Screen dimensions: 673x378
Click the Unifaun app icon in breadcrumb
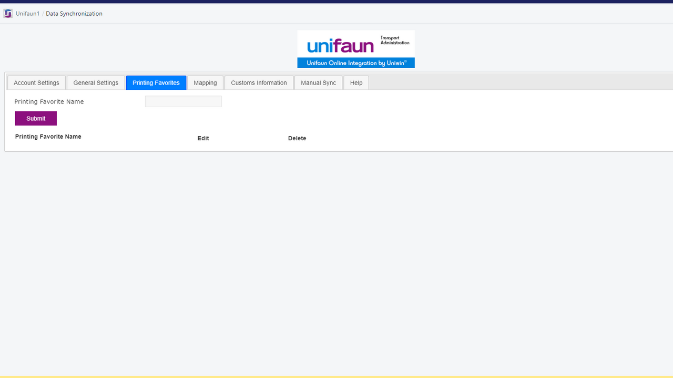click(8, 14)
